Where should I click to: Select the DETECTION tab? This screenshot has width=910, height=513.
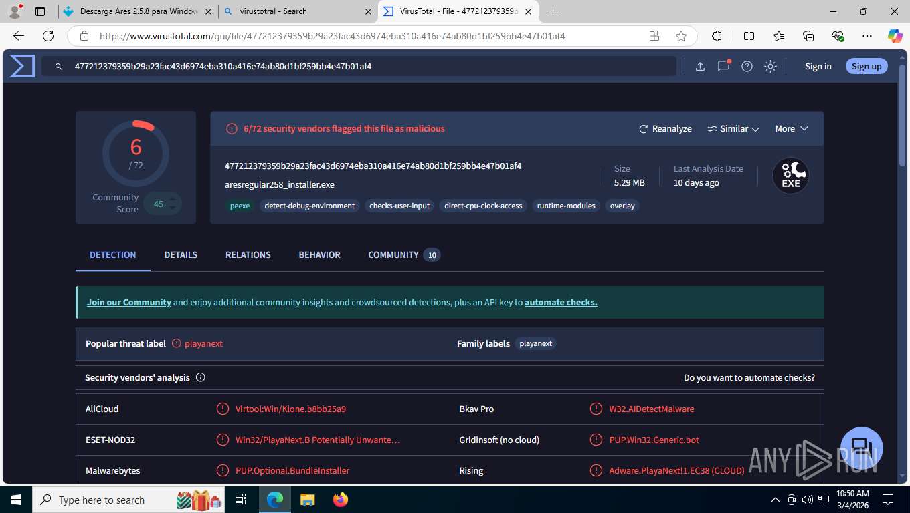[x=113, y=255]
